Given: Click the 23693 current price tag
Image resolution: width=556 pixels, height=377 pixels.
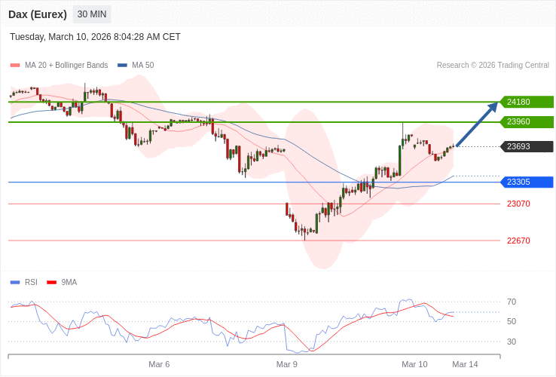Looking at the screenshot, I should pos(527,147).
